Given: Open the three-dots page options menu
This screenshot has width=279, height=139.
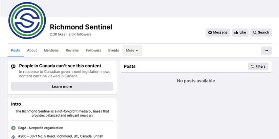Looking at the screenshot, I should click(266, 50).
